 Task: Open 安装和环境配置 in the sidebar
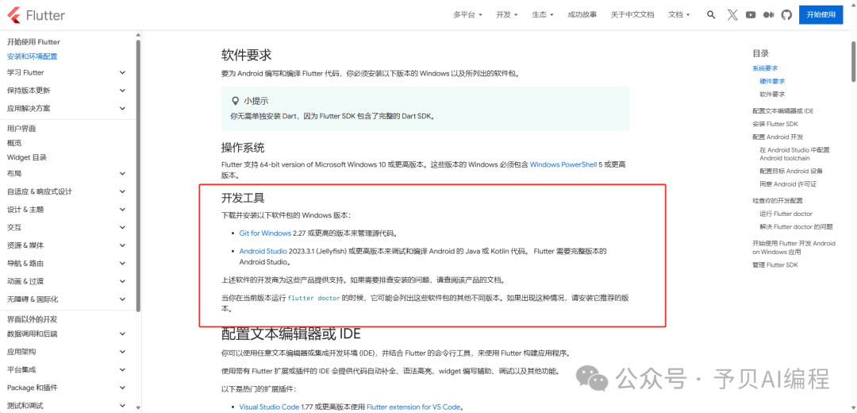33,56
